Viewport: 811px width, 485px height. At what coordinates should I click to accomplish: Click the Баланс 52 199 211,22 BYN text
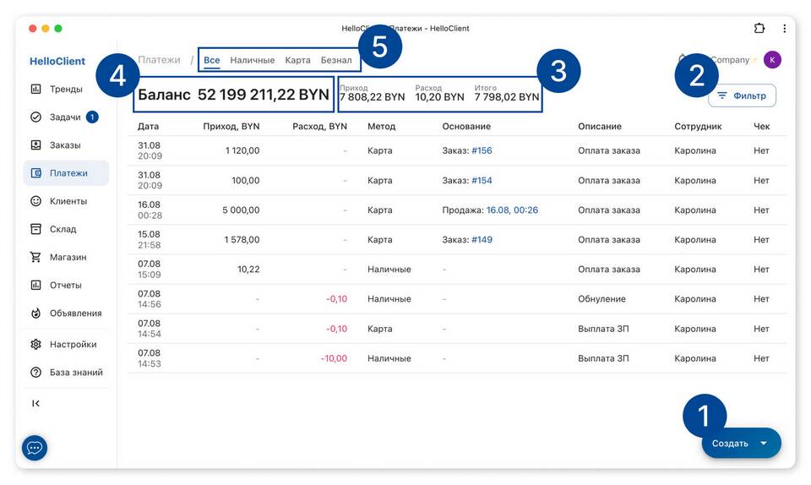tap(233, 95)
